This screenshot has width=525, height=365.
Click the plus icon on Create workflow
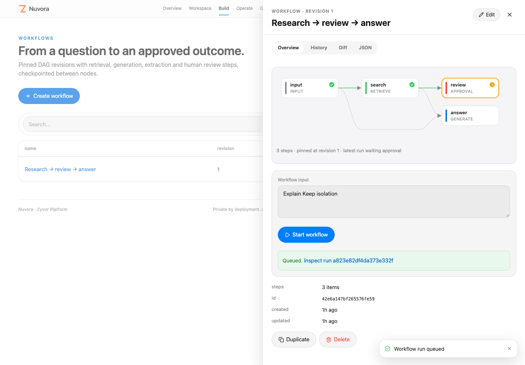[x=28, y=96]
